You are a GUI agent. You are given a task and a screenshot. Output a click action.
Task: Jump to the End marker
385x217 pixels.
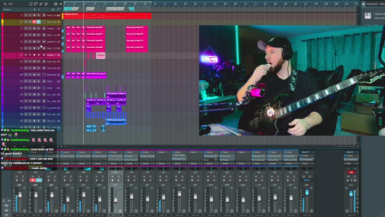point(132,9)
